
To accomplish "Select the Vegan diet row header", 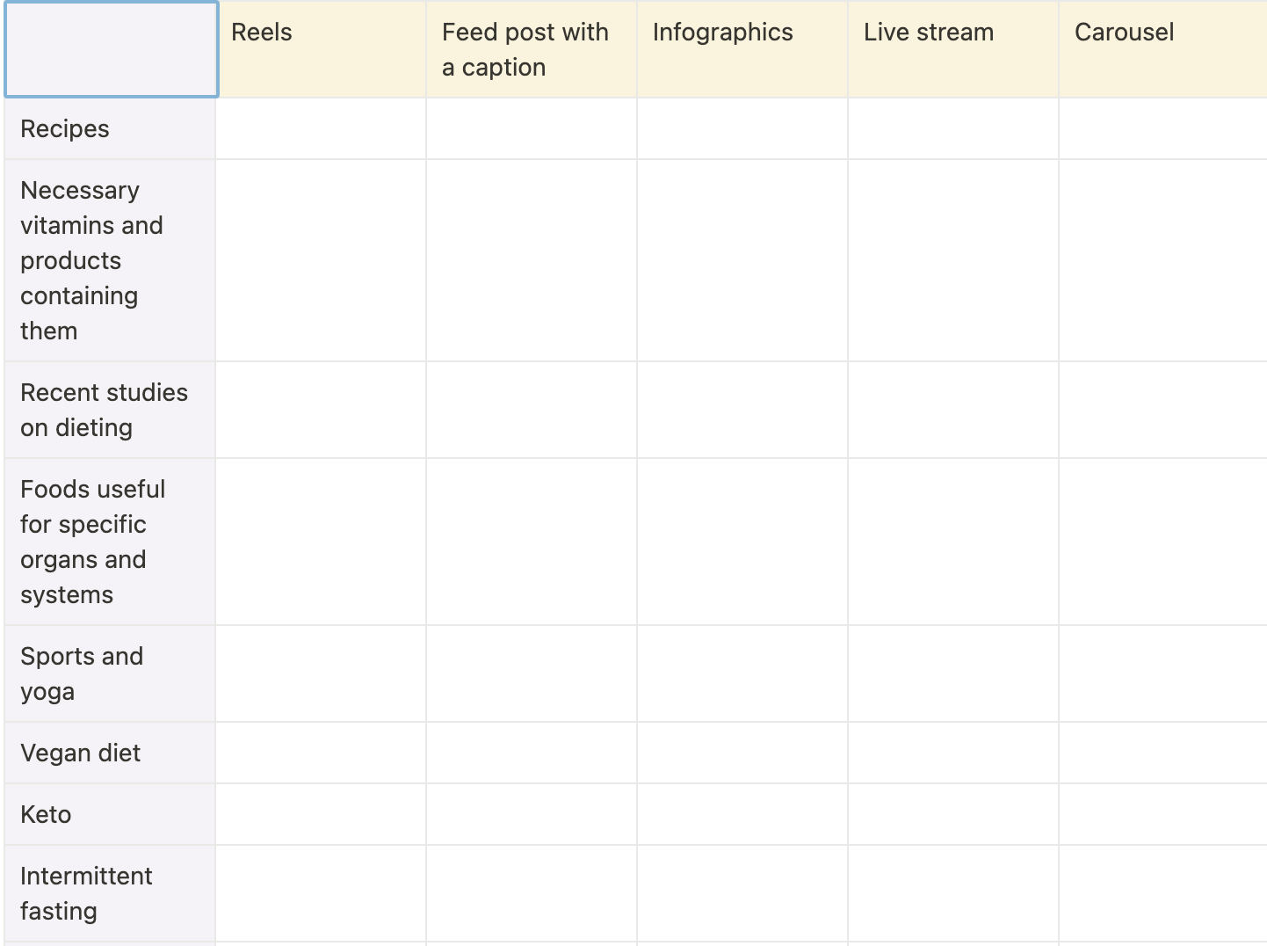I will coord(110,753).
